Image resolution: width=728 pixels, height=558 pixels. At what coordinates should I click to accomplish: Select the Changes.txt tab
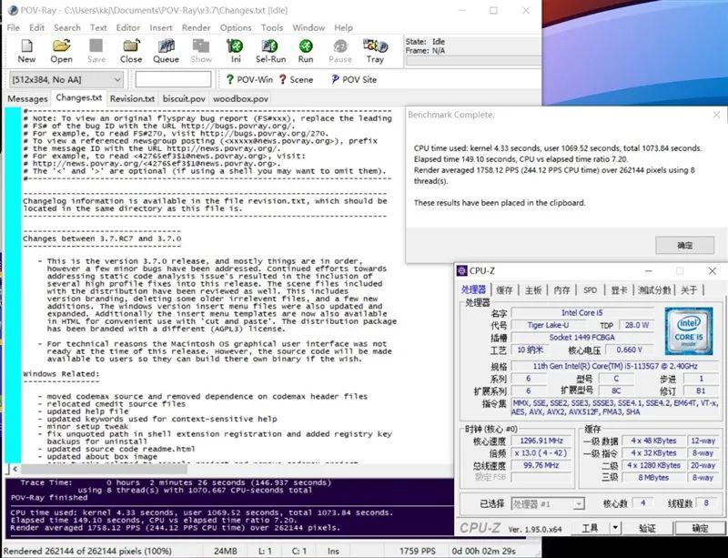coord(78,98)
